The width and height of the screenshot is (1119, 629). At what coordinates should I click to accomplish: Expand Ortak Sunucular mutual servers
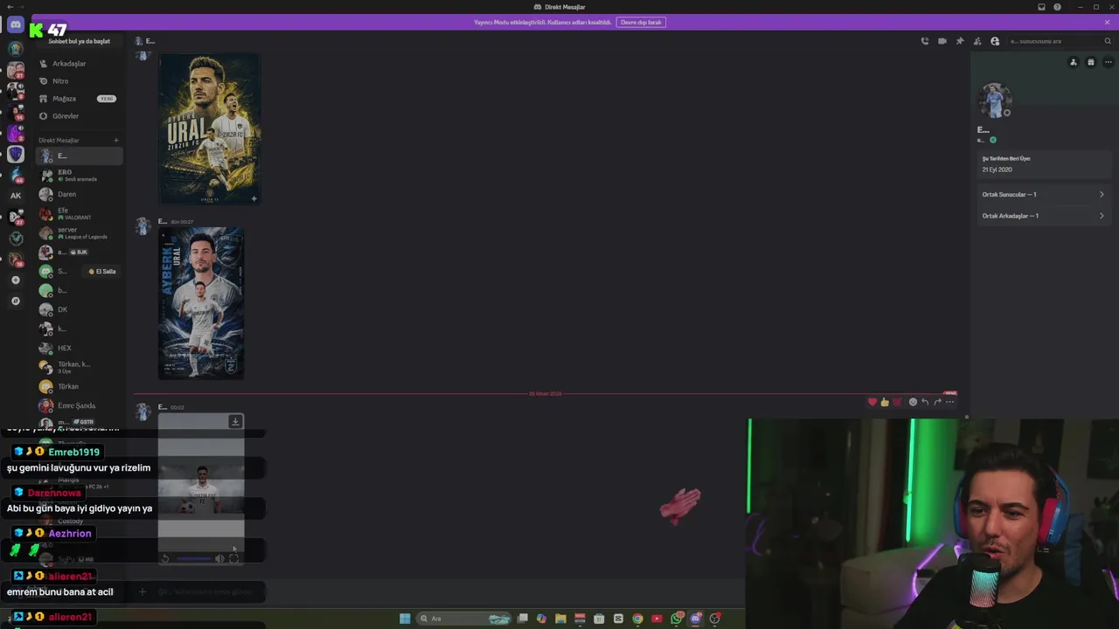(1043, 195)
